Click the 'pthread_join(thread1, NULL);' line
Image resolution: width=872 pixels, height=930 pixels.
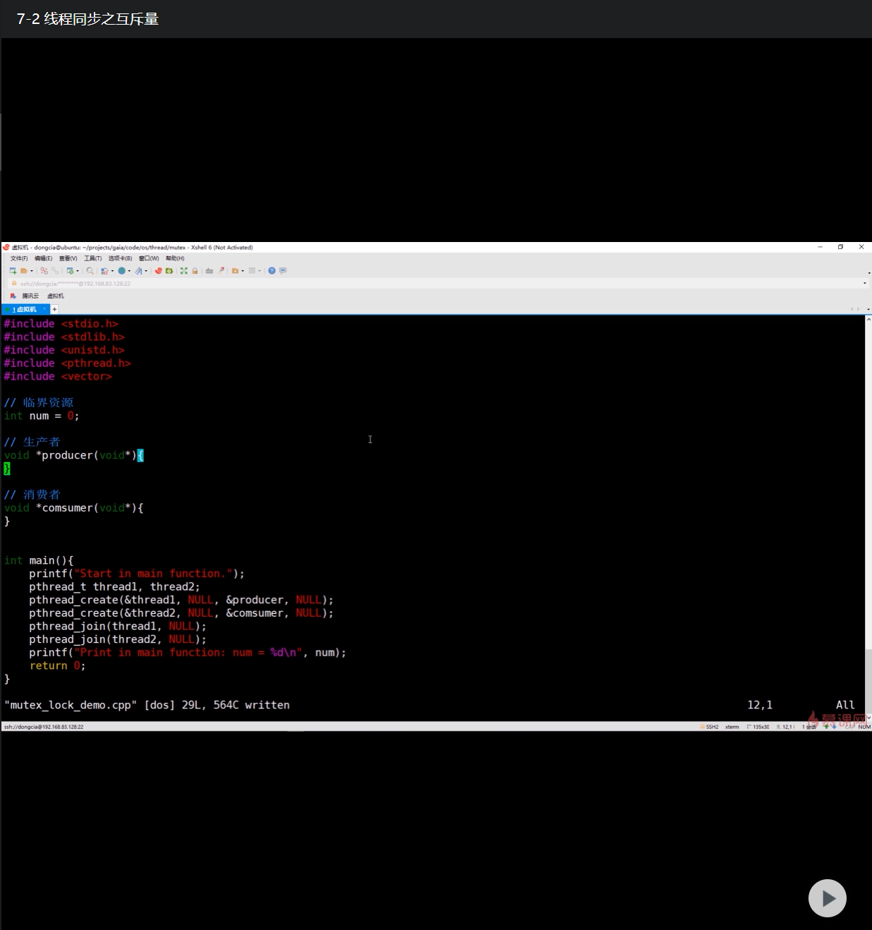pos(118,627)
